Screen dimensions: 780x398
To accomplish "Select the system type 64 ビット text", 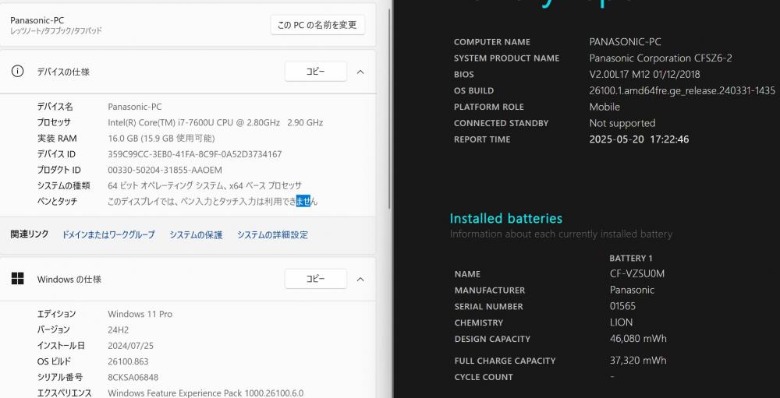I will [205, 186].
